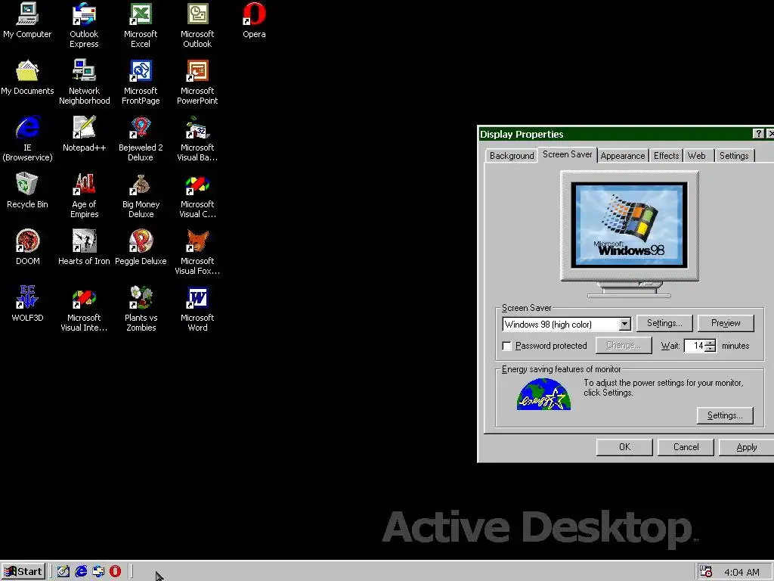Screen dimensions: 774x581
Task: Enable the Password protected checkbox
Action: (506, 346)
